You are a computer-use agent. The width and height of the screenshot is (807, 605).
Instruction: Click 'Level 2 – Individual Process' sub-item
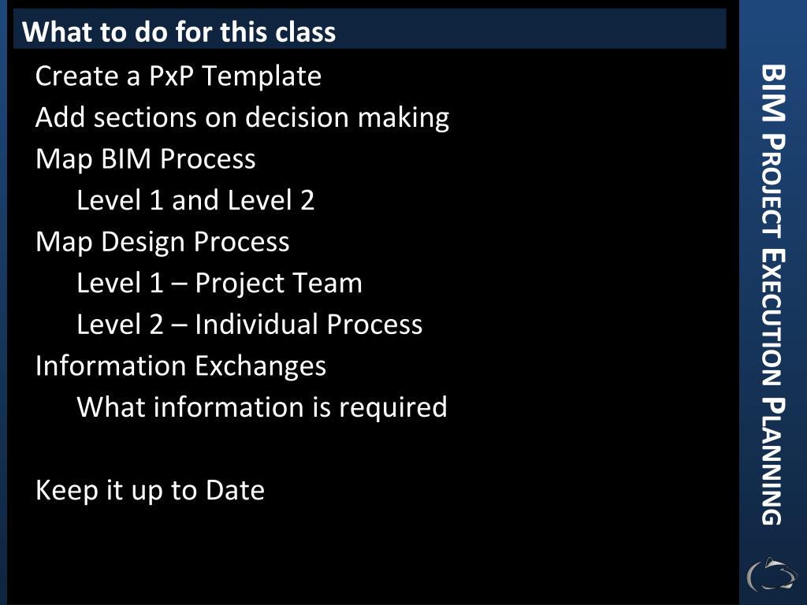tap(250, 325)
